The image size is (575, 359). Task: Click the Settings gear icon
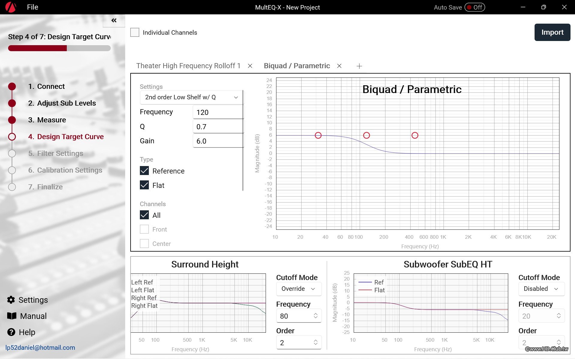[x=11, y=300]
